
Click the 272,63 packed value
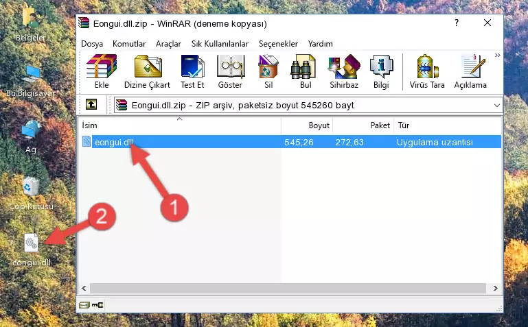coord(349,142)
